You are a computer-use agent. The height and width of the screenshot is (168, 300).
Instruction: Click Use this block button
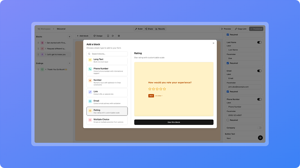tap(174, 122)
